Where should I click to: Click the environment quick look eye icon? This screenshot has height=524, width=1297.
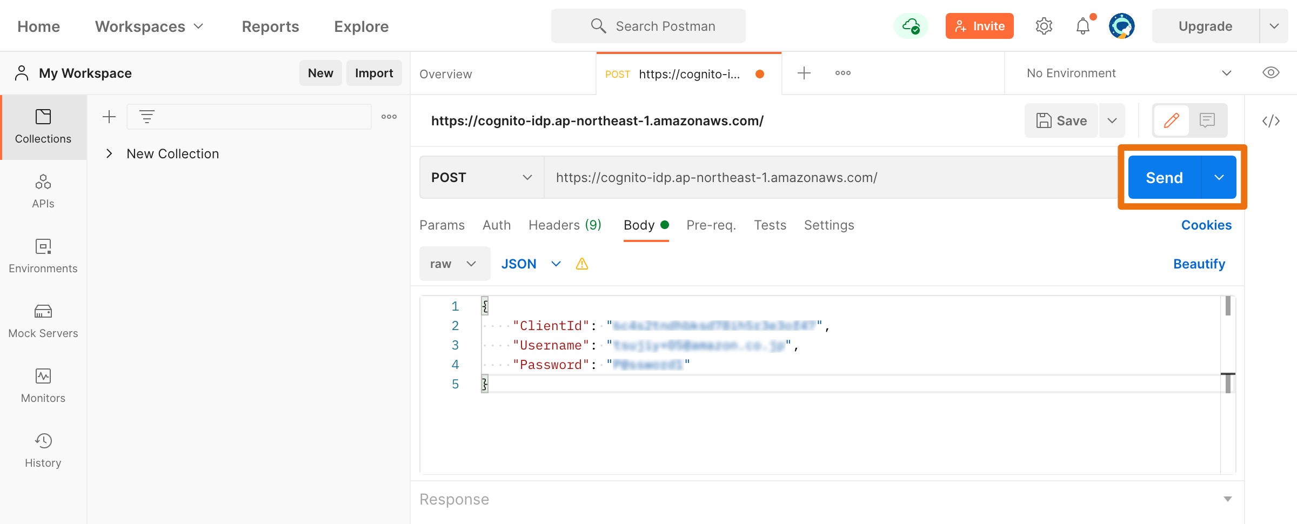click(1271, 73)
